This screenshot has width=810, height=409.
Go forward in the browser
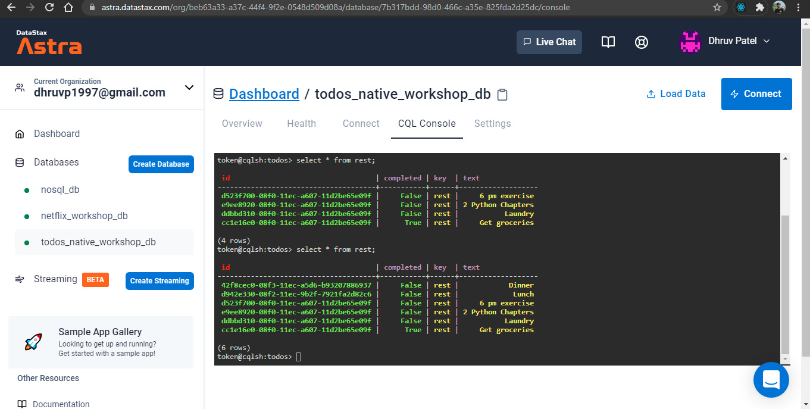coord(30,8)
